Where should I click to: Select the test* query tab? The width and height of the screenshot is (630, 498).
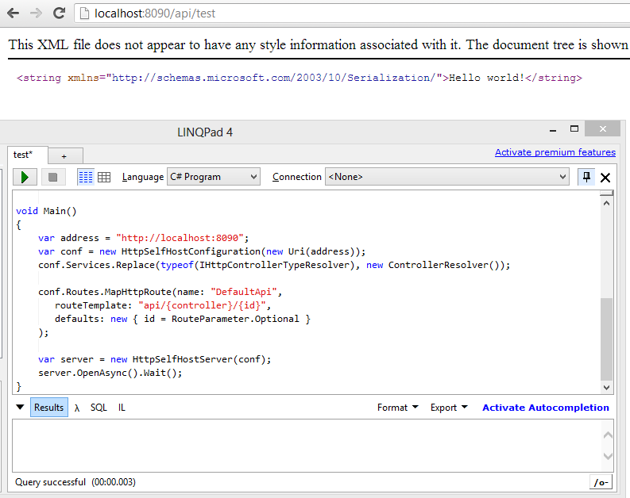pyautogui.click(x=27, y=155)
